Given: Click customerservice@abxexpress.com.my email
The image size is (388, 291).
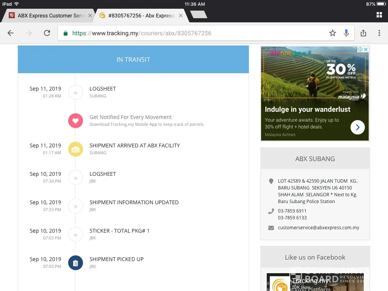Looking at the screenshot, I should tap(318, 228).
